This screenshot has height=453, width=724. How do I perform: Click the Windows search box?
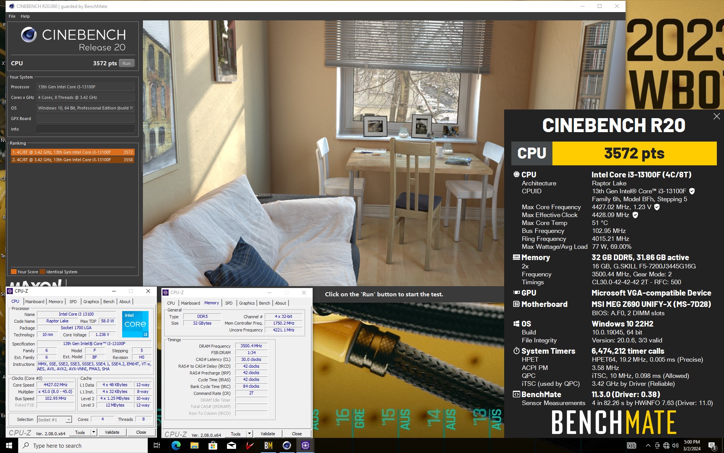(x=83, y=445)
